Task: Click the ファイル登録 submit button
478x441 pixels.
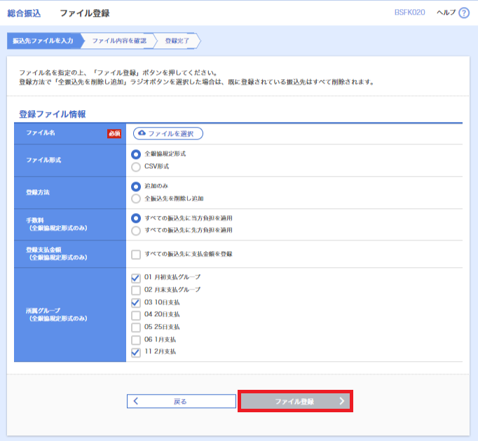Action: click(x=295, y=401)
